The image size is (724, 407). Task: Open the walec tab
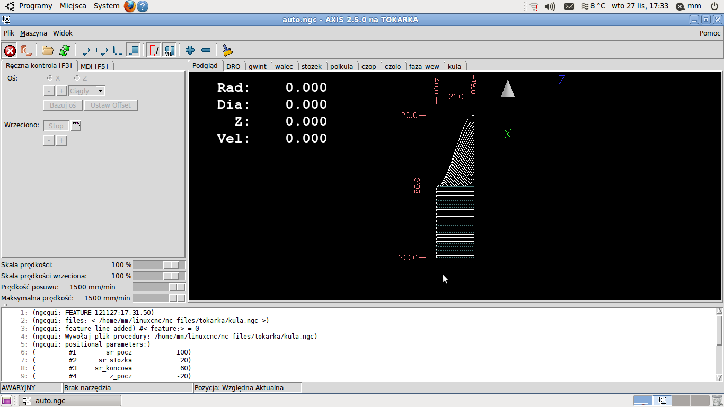tap(284, 66)
